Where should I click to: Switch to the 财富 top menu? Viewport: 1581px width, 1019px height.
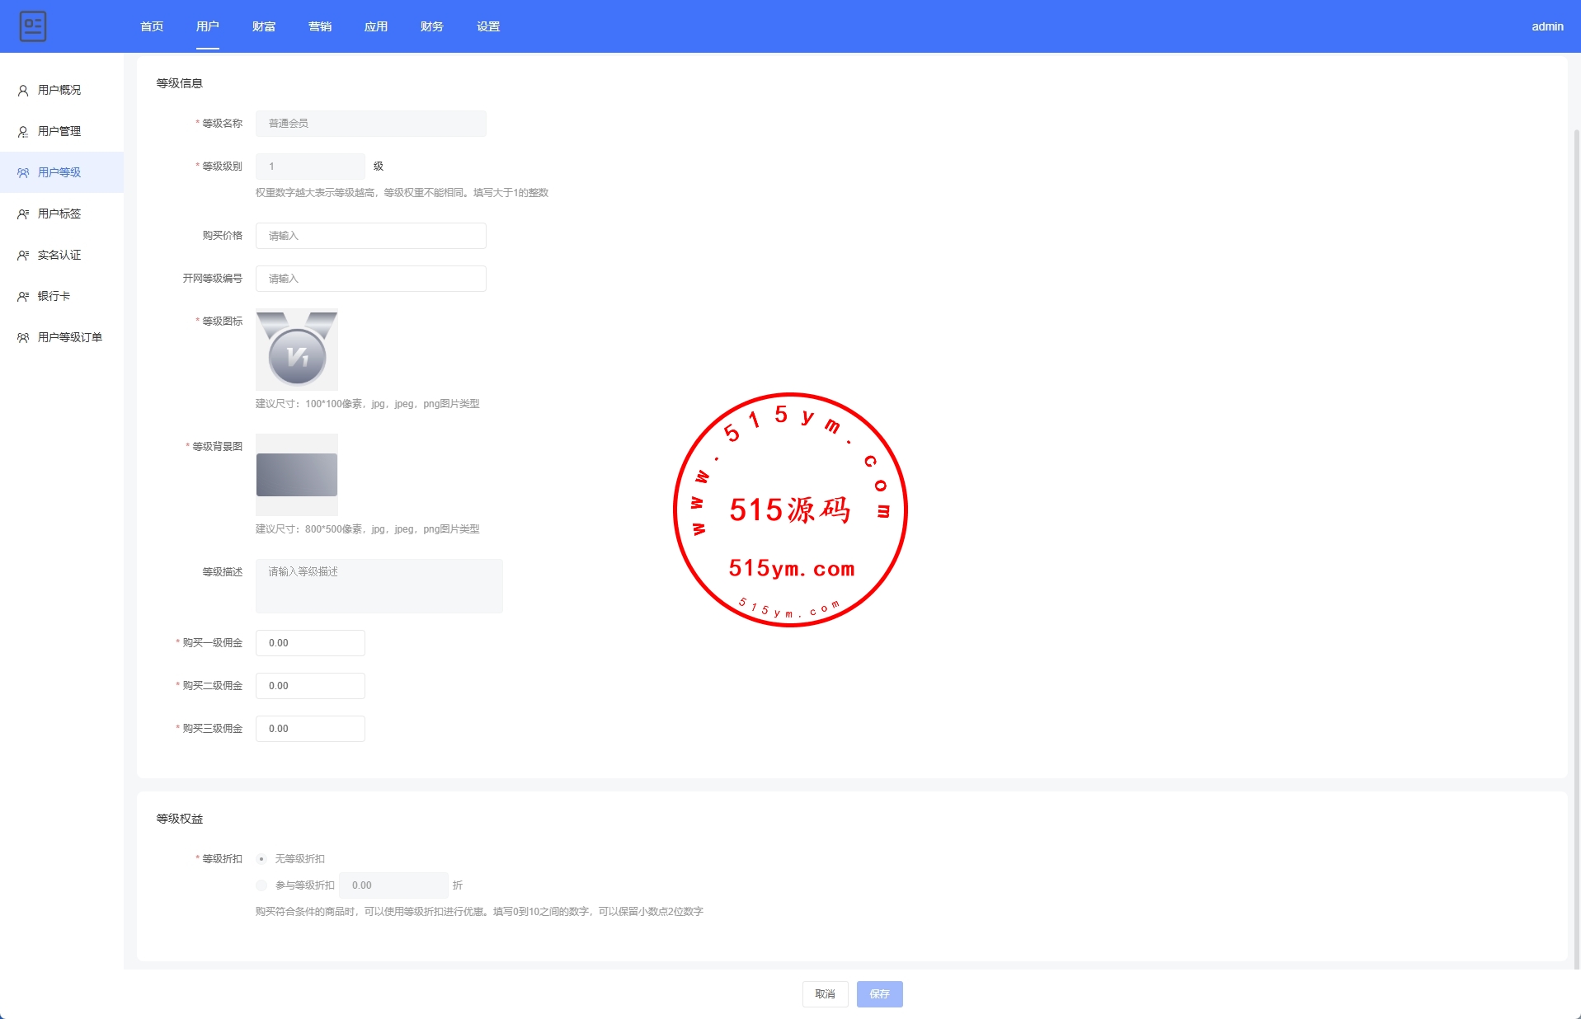click(264, 26)
